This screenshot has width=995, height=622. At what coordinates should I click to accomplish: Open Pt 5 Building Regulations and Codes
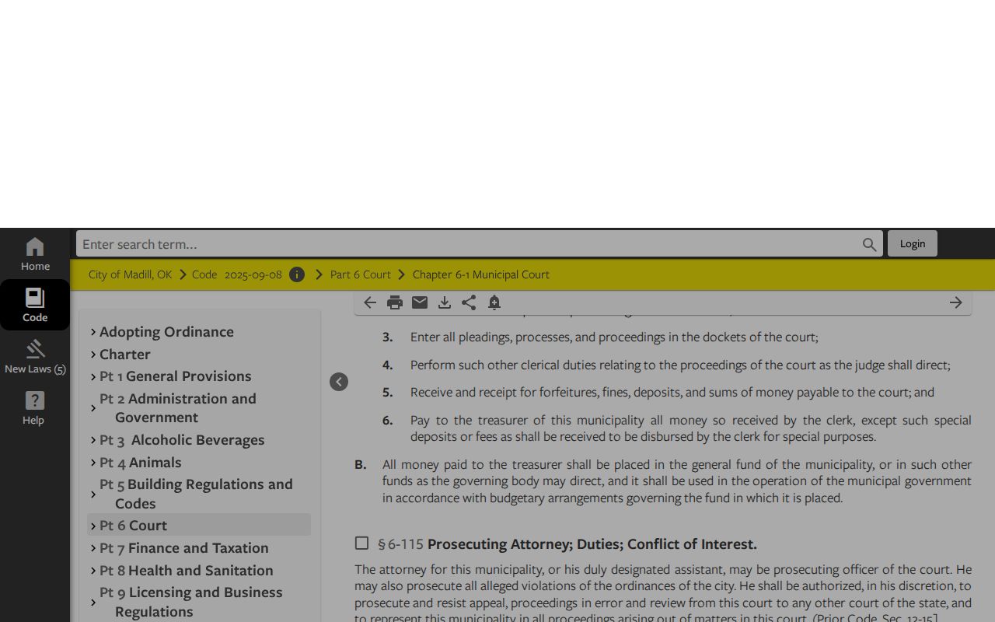click(x=196, y=494)
